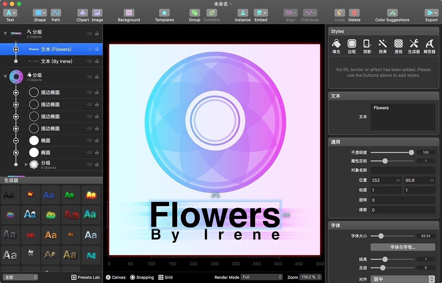
Task: Click the object name (对象名称) field
Action: pyautogui.click(x=402, y=170)
